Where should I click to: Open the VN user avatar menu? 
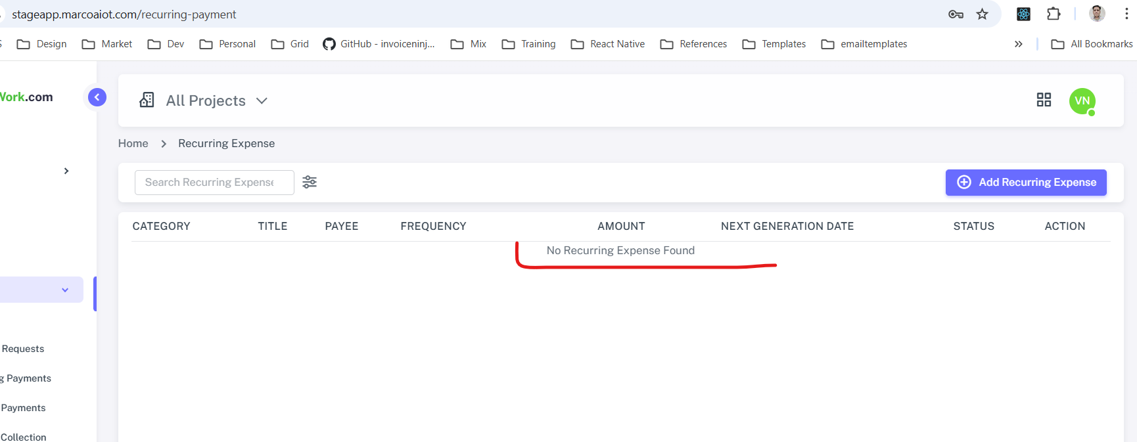[1082, 100]
